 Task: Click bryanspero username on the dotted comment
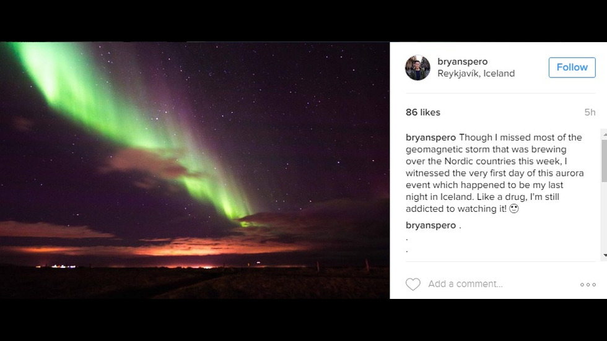pos(430,225)
